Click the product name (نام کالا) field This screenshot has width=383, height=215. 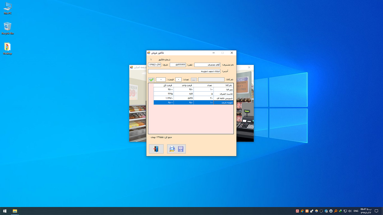point(211,80)
